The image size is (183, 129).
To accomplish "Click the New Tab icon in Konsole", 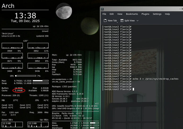I will coord(105,20).
